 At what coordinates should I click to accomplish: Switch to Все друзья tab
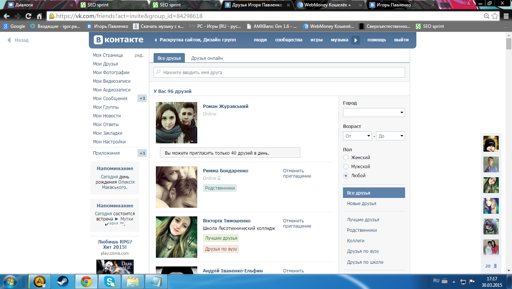point(169,58)
